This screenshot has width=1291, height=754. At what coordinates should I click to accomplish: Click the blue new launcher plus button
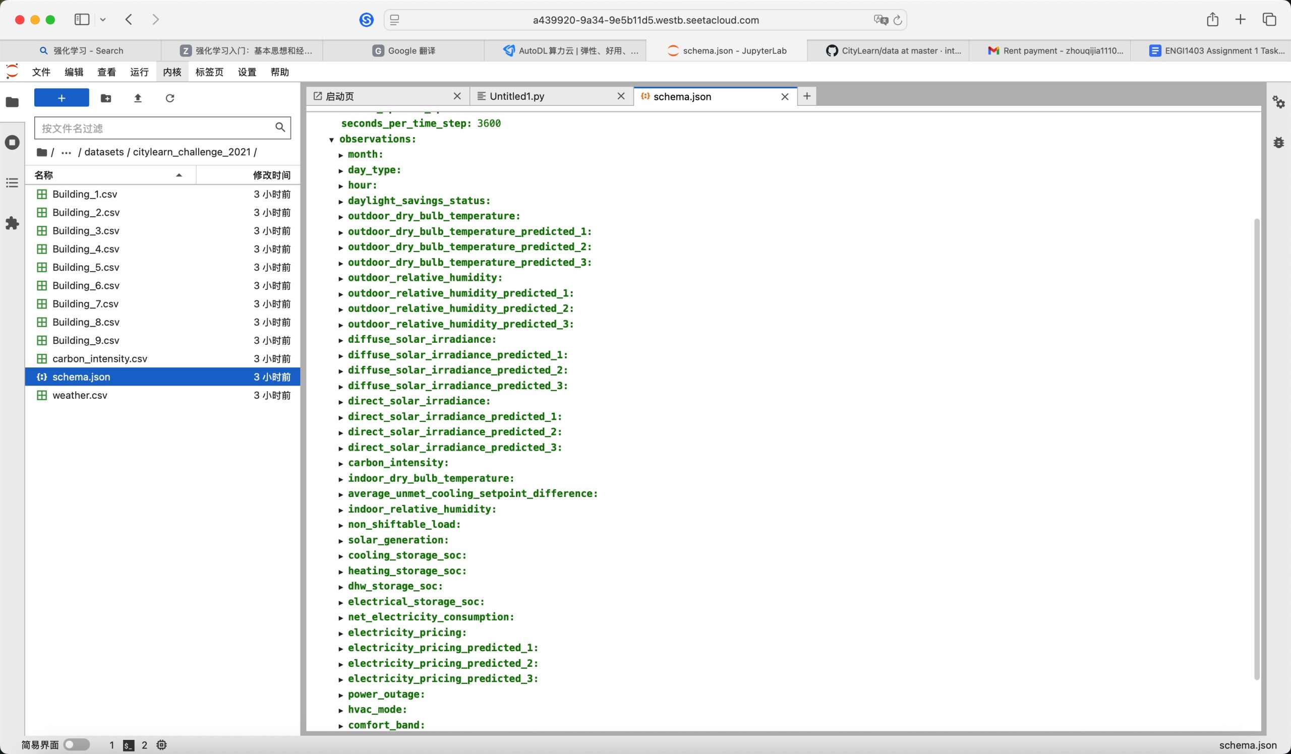62,98
